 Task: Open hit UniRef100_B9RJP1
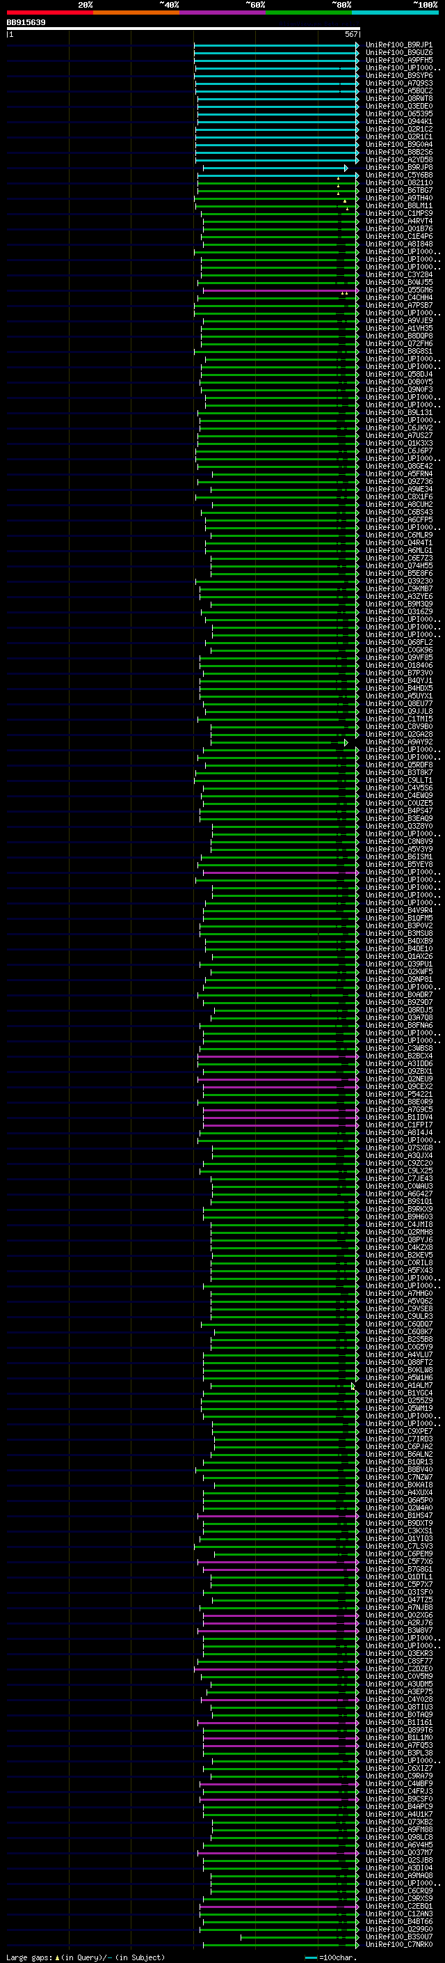tap(398, 45)
